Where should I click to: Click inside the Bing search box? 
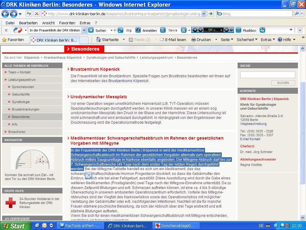254,14
